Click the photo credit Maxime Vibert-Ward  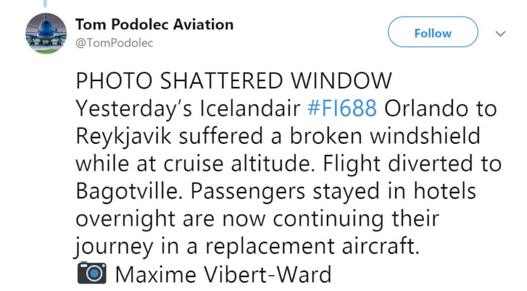point(223,274)
